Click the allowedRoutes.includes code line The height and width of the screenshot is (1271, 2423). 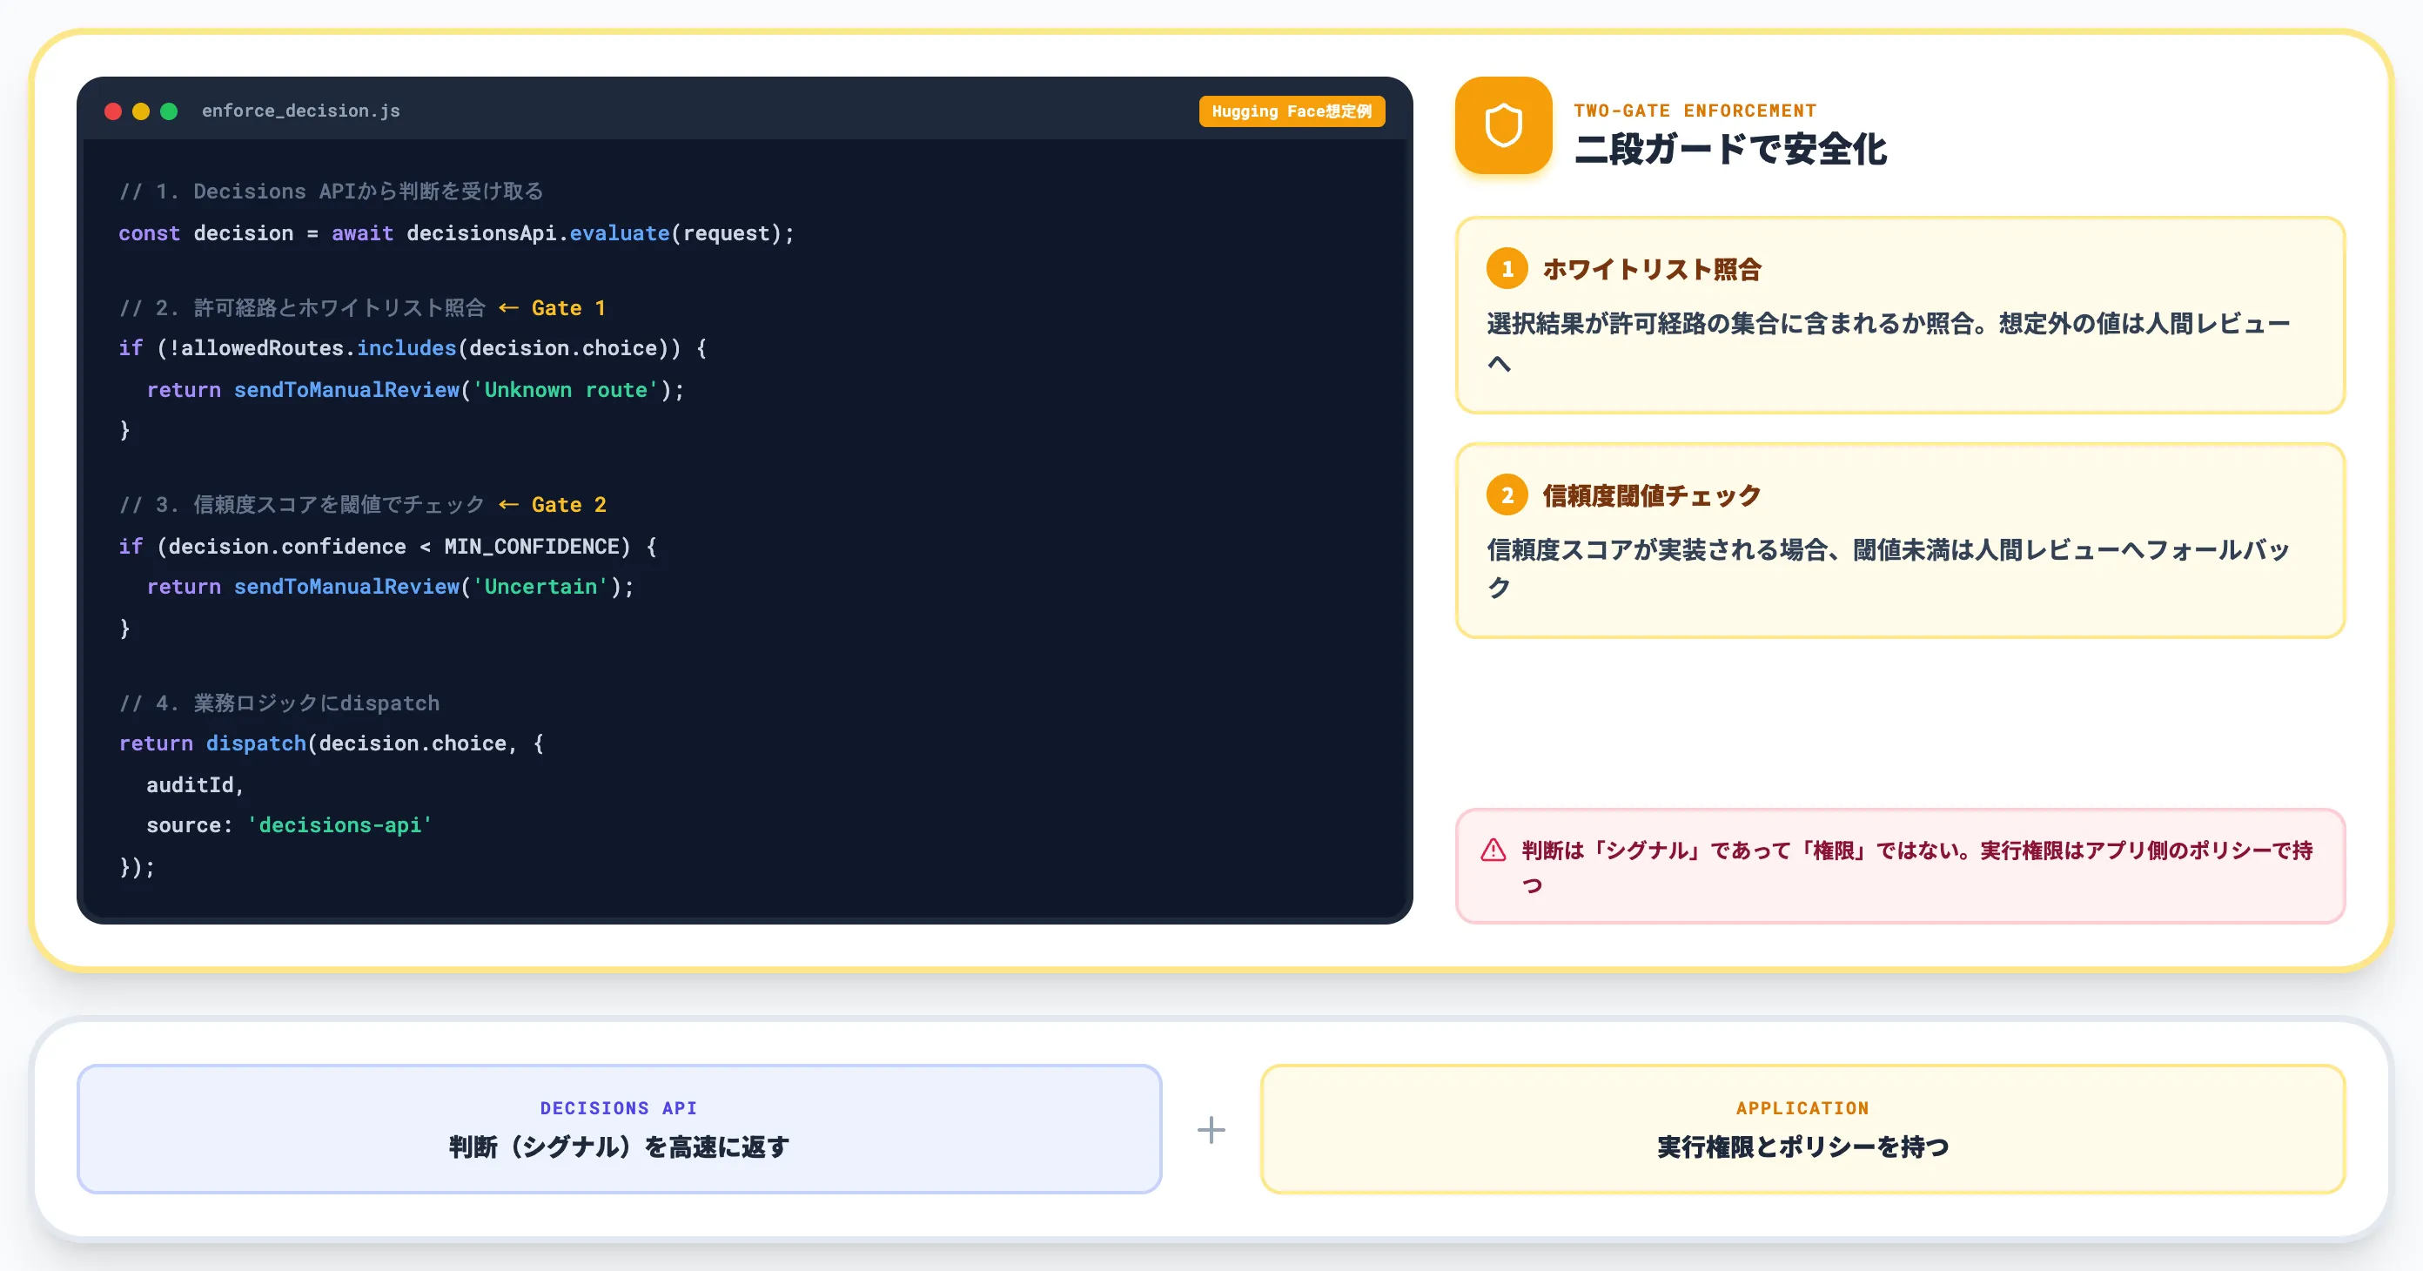pyautogui.click(x=412, y=348)
